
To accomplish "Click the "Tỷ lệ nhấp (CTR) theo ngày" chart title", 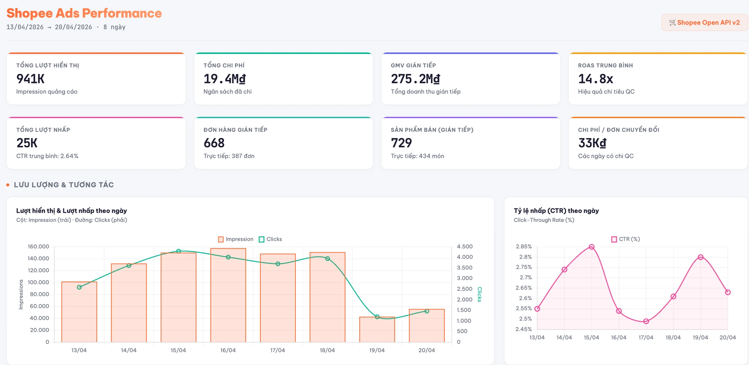I will tap(556, 211).
